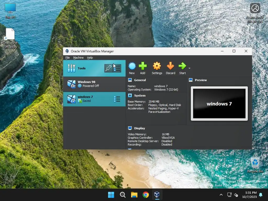Click the Remote Desktop Server 'Disabled' value
268x201 pixels.
click(x=167, y=141)
